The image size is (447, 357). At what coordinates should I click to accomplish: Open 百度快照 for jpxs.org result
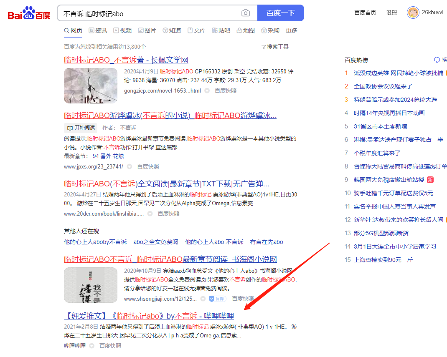coord(148,166)
